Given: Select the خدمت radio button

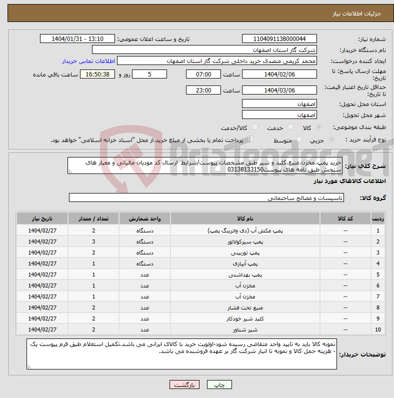Looking at the screenshot, I should click(290, 127).
